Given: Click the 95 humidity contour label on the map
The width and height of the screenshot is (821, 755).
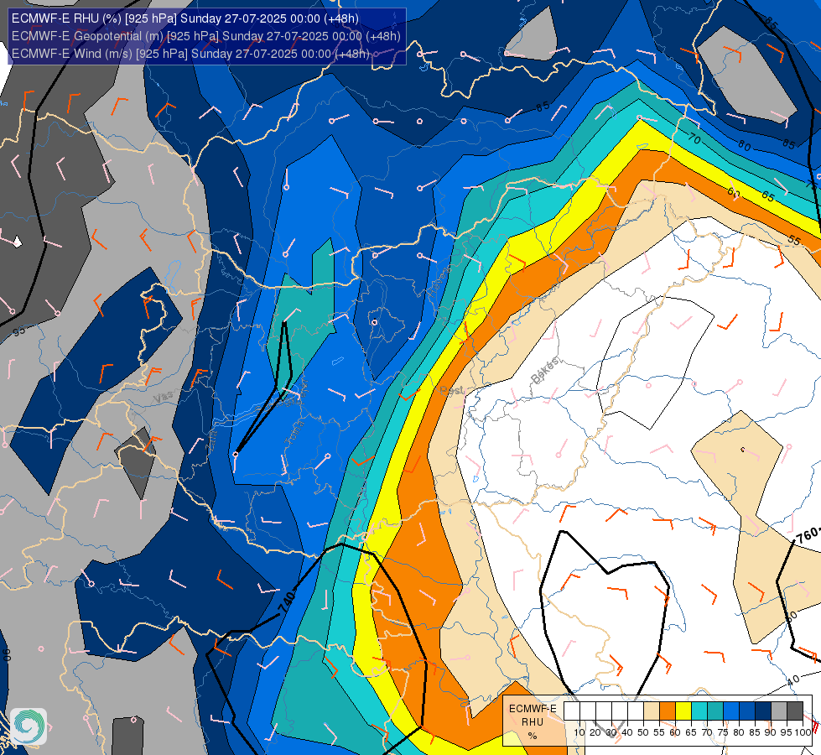Looking at the screenshot, I should (x=18, y=331).
